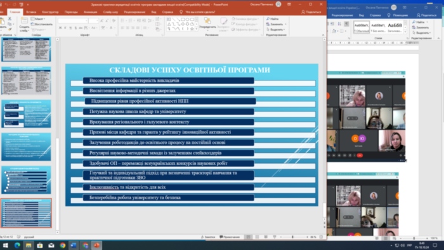Click Slideshow icon in PowerPoint status bar
444x250 pixels.
coord(275,237)
